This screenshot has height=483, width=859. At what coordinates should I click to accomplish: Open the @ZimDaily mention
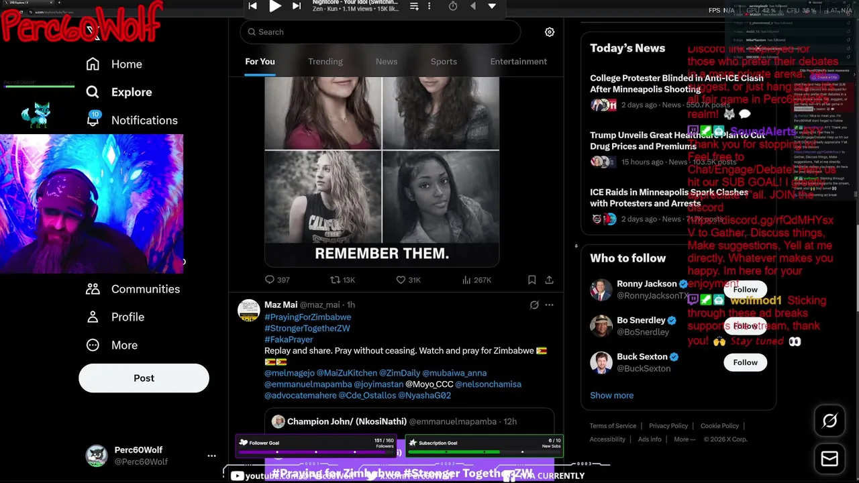[x=399, y=373]
